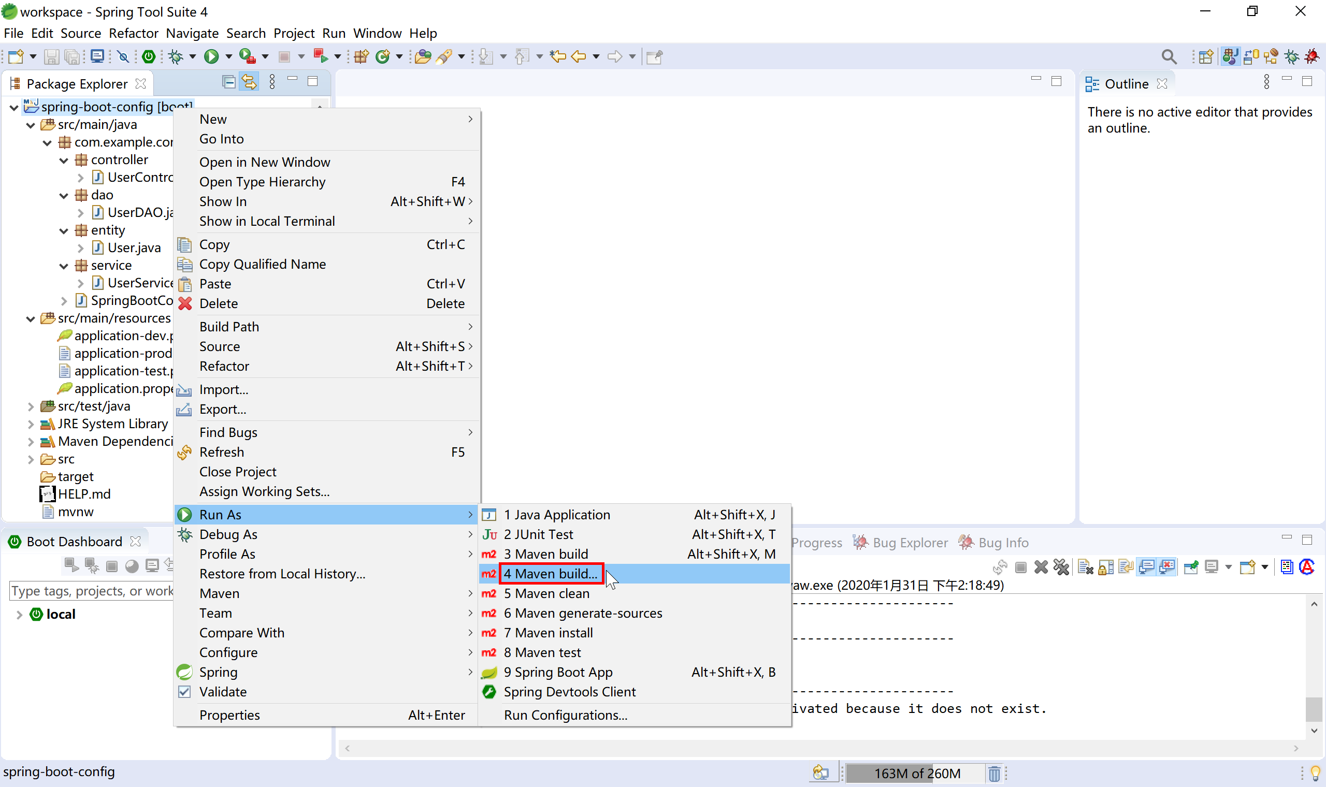The image size is (1326, 787).
Task: Click the Boot Dashboard tag filter field
Action: click(x=91, y=591)
